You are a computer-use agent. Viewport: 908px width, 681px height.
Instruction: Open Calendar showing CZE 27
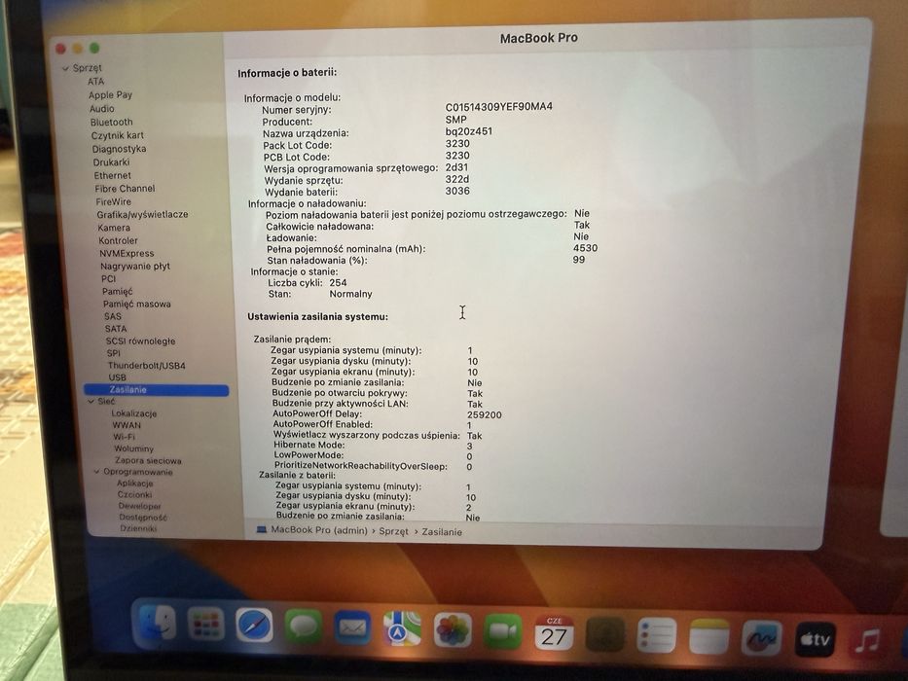click(554, 633)
